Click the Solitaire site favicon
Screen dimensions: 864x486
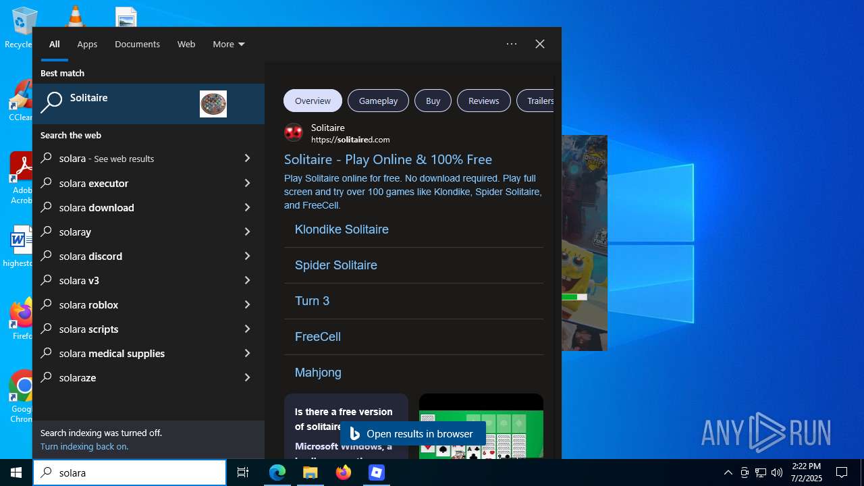pyautogui.click(x=294, y=132)
